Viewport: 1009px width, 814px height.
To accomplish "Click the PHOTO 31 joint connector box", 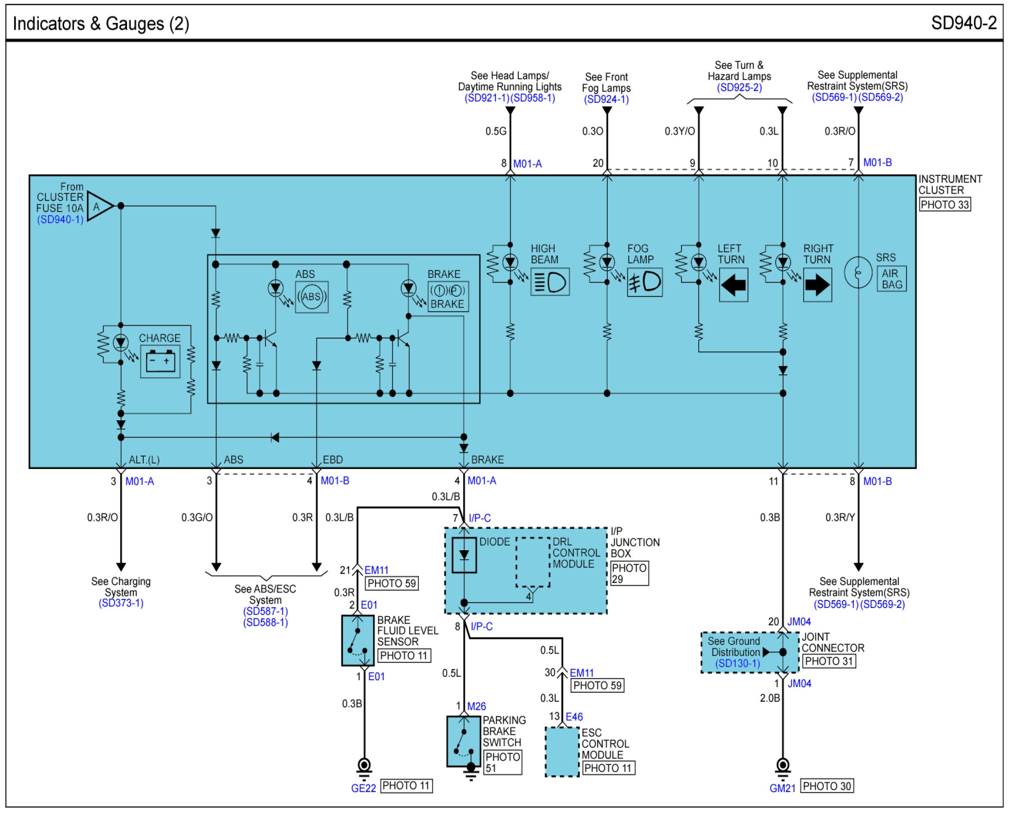I will pyautogui.click(x=829, y=661).
